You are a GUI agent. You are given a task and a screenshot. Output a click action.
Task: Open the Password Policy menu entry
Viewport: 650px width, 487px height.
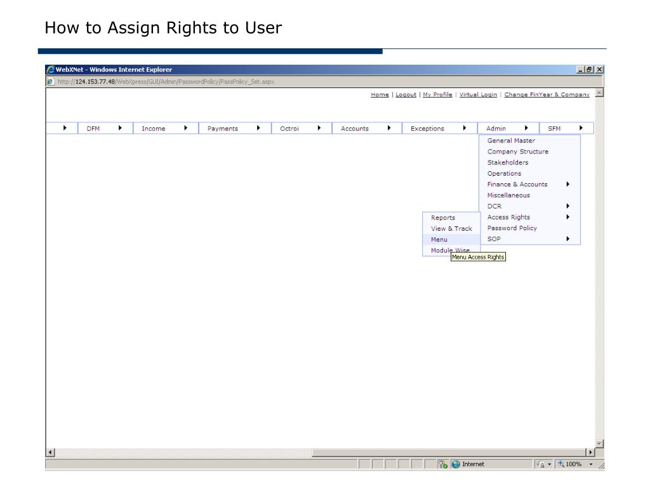point(512,228)
